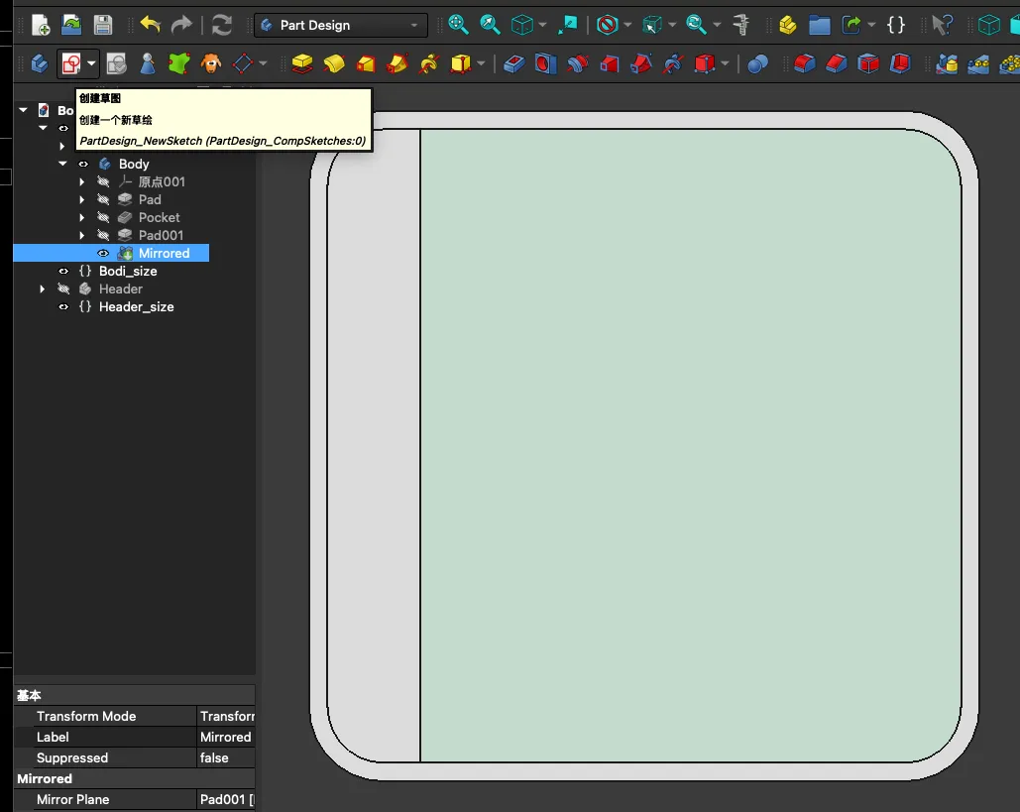Expand the Header tree item
The width and height of the screenshot is (1020, 812).
pyautogui.click(x=43, y=290)
